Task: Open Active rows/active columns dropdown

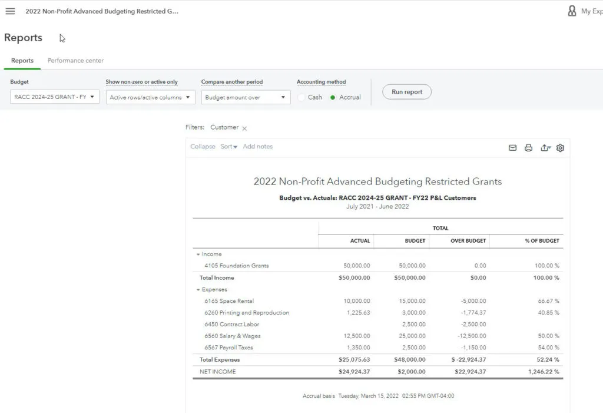Action: click(150, 97)
